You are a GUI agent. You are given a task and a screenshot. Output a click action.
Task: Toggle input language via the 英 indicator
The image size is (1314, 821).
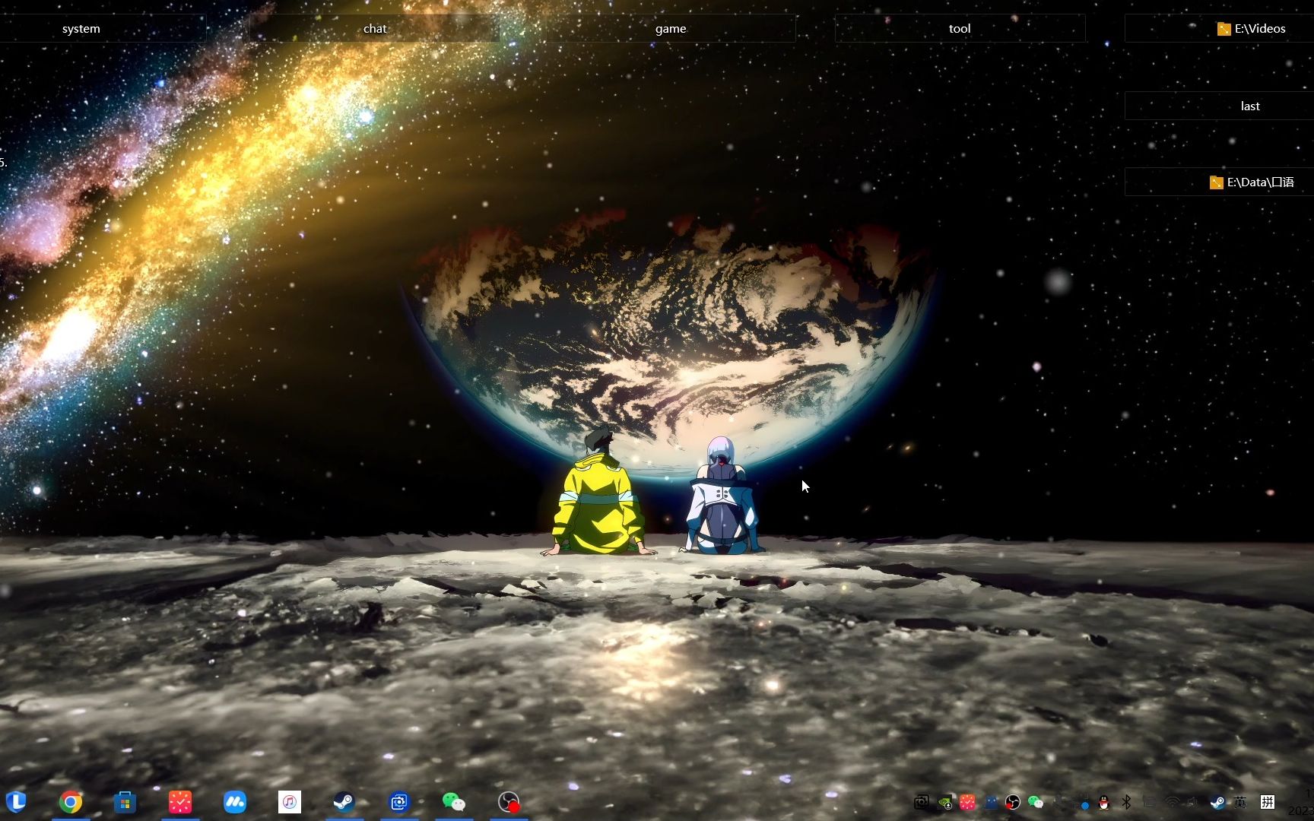1241,801
